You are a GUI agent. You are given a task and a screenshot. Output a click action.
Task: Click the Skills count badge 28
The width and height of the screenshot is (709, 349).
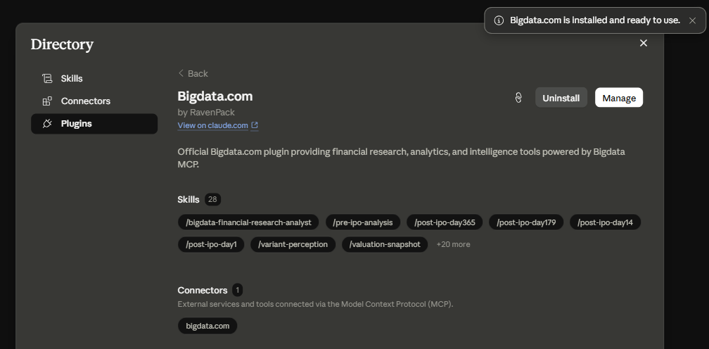coord(212,199)
